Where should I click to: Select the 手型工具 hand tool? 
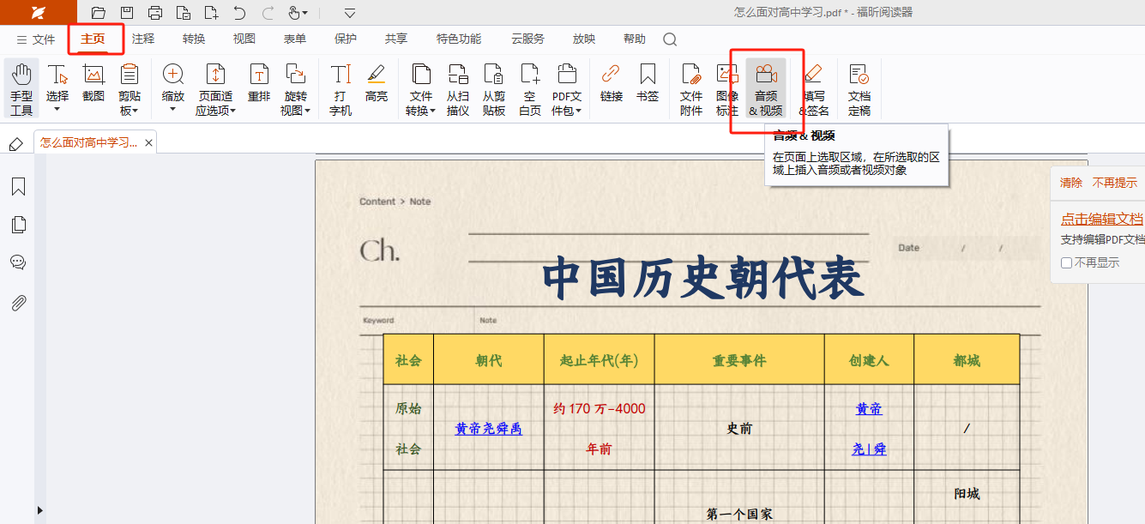click(21, 88)
